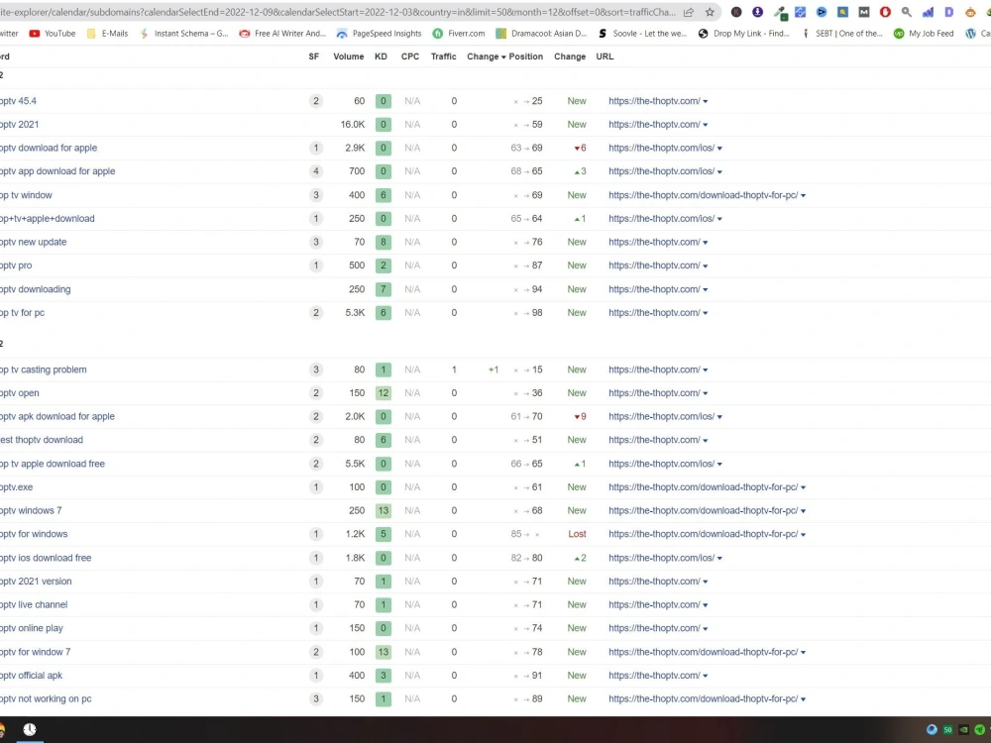Open the Fiverr.com bookmark
This screenshot has height=743, width=991.
(x=458, y=34)
